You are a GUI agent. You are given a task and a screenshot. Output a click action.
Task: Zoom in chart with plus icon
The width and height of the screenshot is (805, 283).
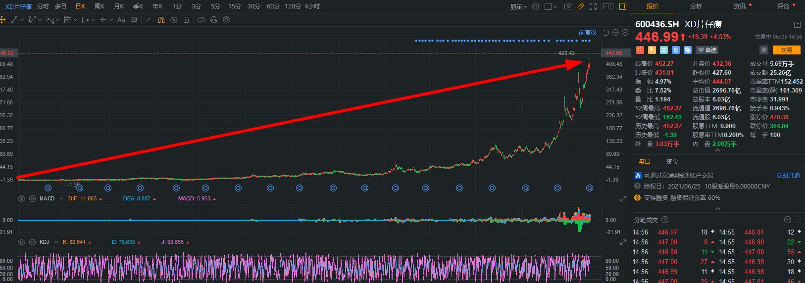pos(625,33)
